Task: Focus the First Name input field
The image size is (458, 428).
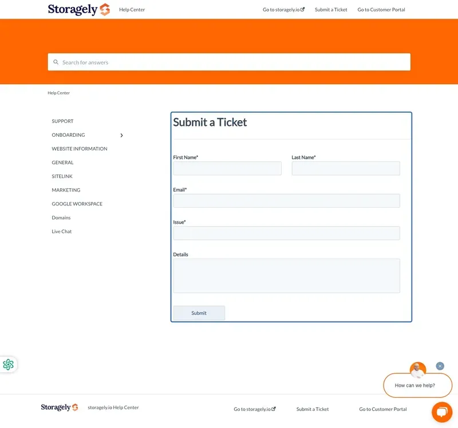Action: 227,168
